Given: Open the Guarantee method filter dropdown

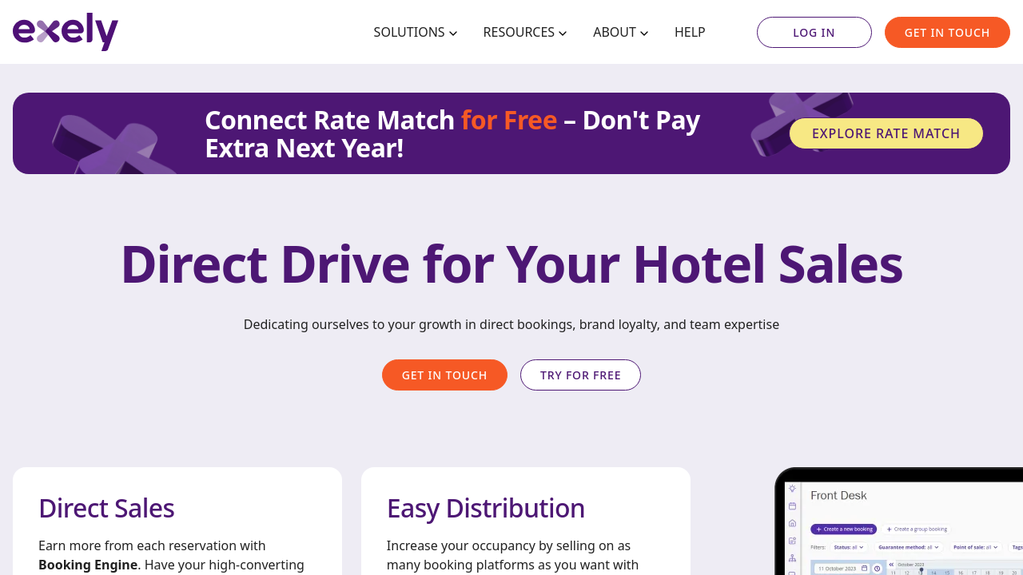Looking at the screenshot, I should 909,547.
